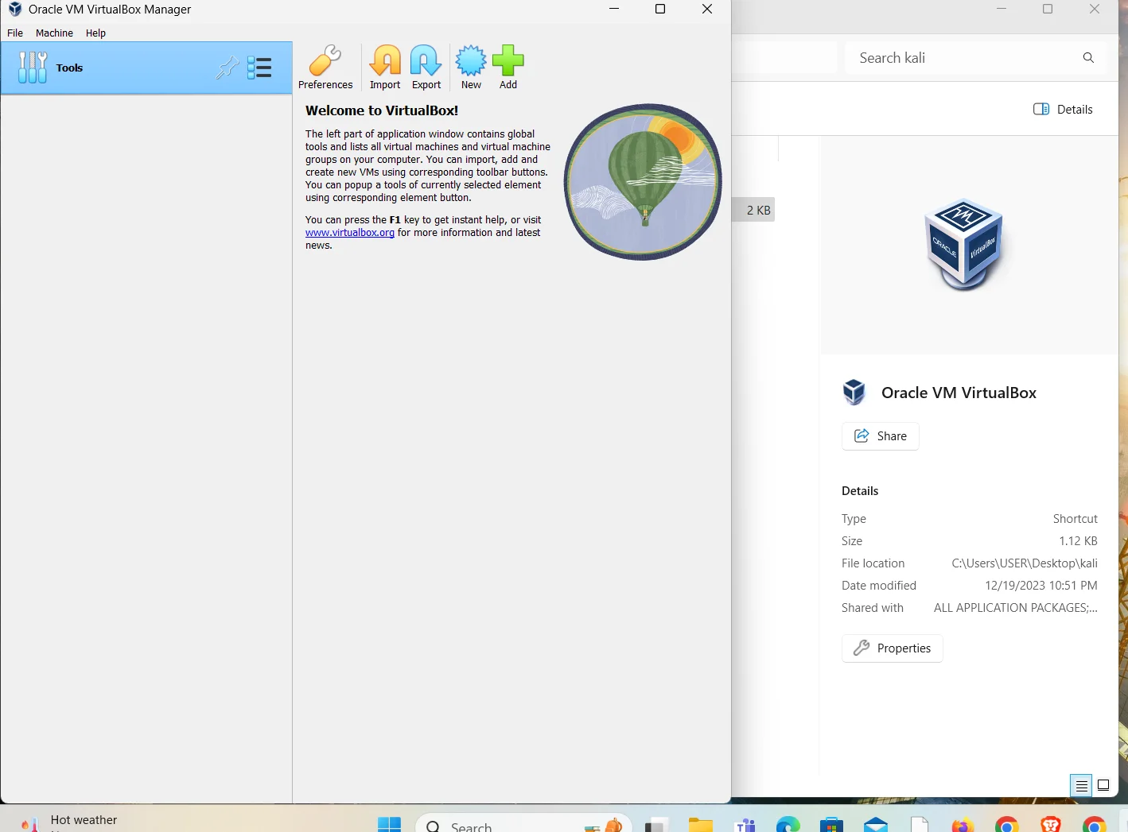This screenshot has width=1128, height=832.
Task: Open the Windows Start button
Action: pos(389,825)
